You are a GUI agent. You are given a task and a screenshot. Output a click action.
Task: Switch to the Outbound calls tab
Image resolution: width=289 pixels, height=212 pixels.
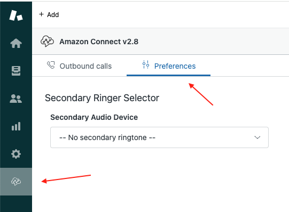80,66
